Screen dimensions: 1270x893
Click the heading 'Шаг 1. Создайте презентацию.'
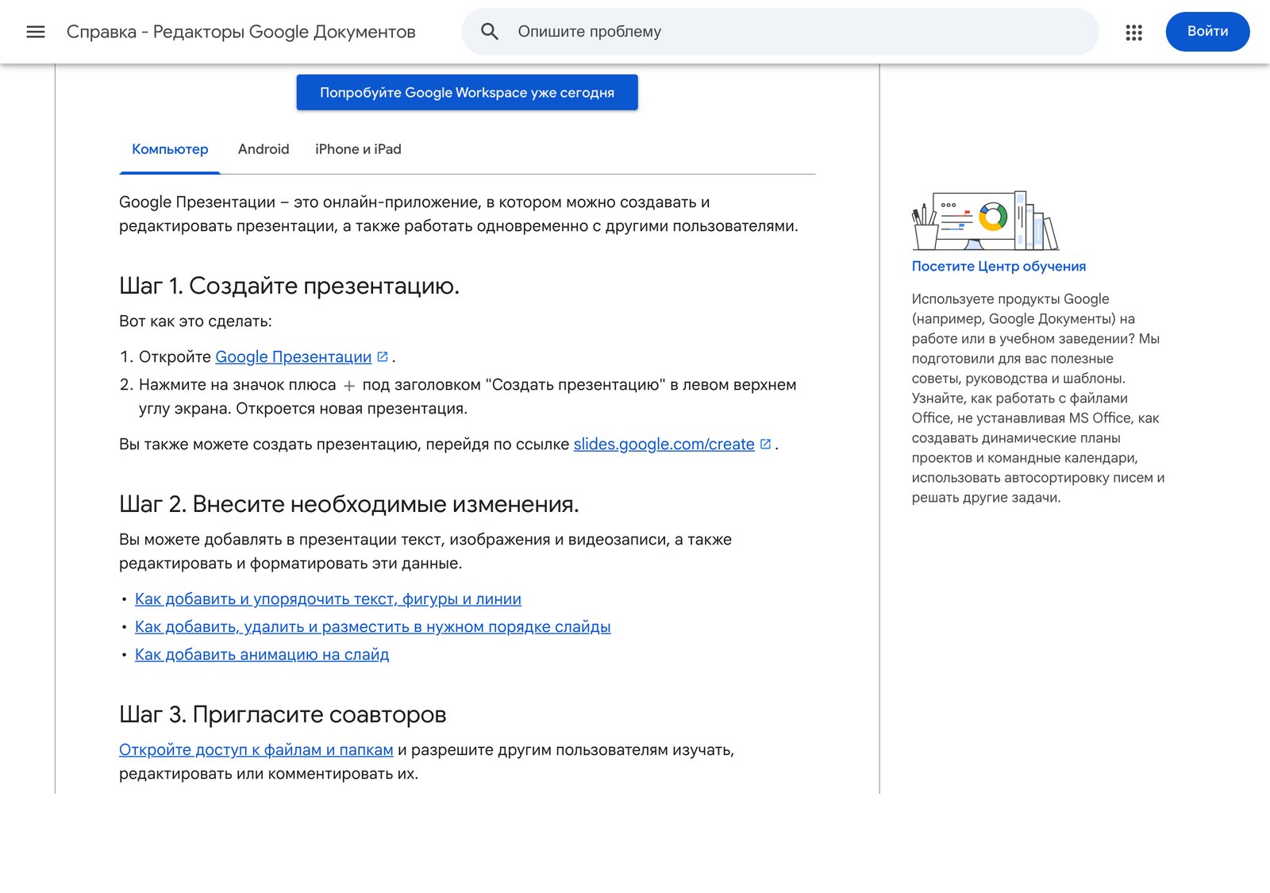tap(289, 286)
